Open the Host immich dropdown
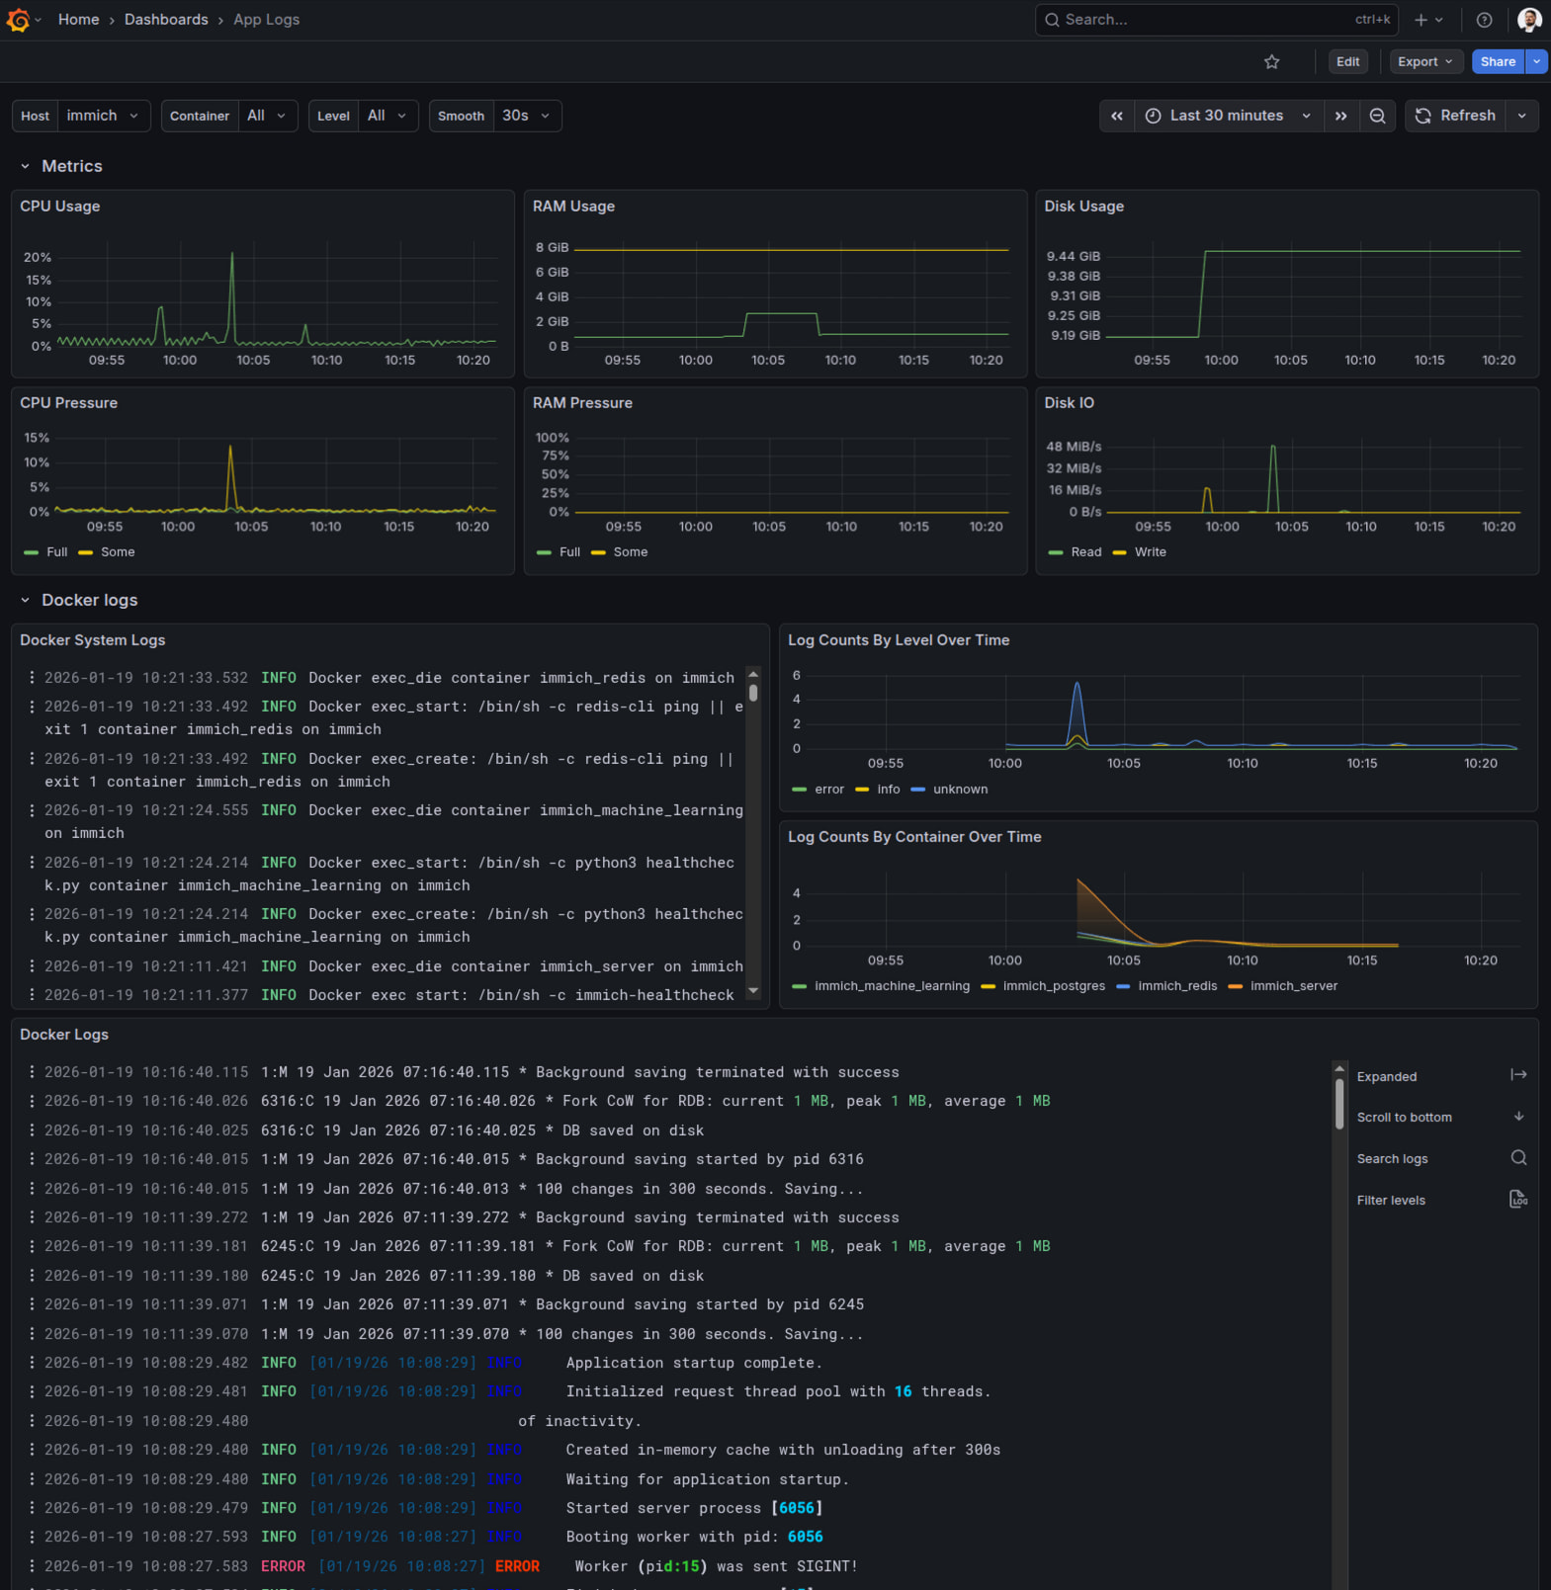Viewport: 1551px width, 1590px height. point(103,116)
